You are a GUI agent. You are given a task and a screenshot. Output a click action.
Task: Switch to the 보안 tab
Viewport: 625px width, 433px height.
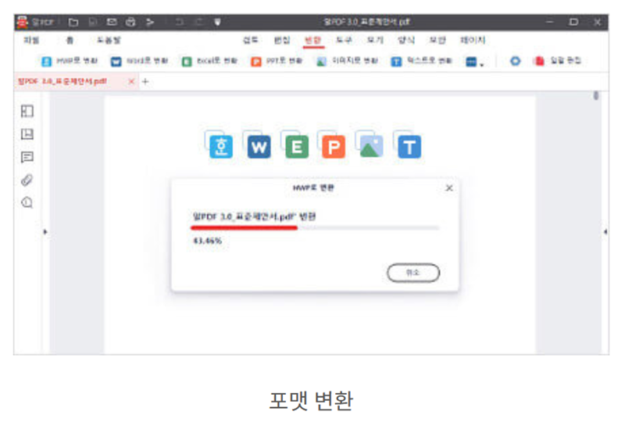437,40
